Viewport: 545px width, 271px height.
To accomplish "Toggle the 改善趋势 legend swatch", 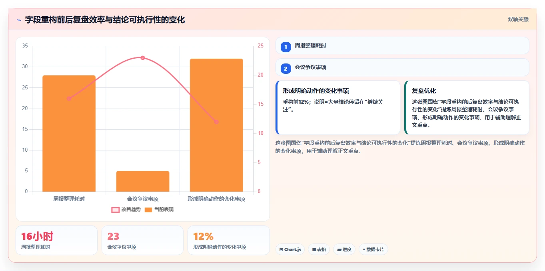I will [x=115, y=210].
